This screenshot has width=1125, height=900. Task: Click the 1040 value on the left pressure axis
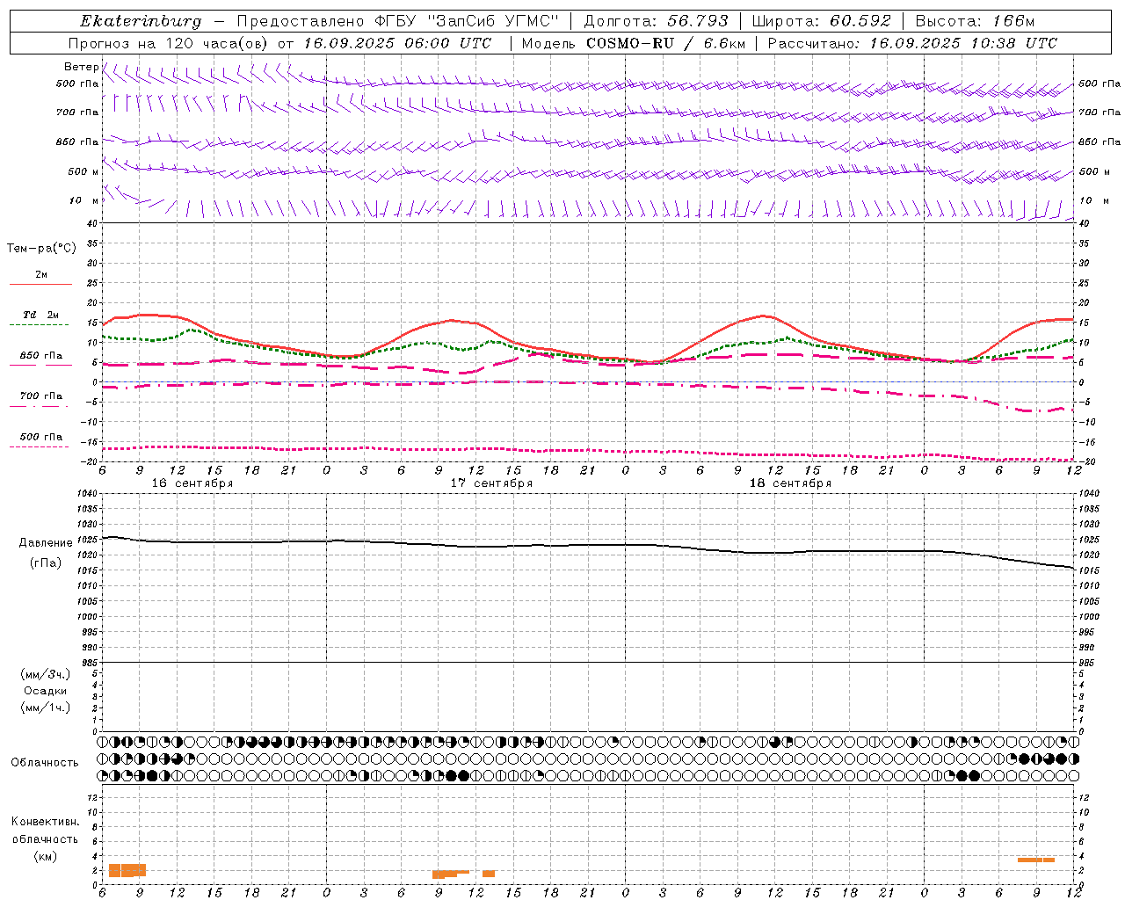(x=86, y=494)
